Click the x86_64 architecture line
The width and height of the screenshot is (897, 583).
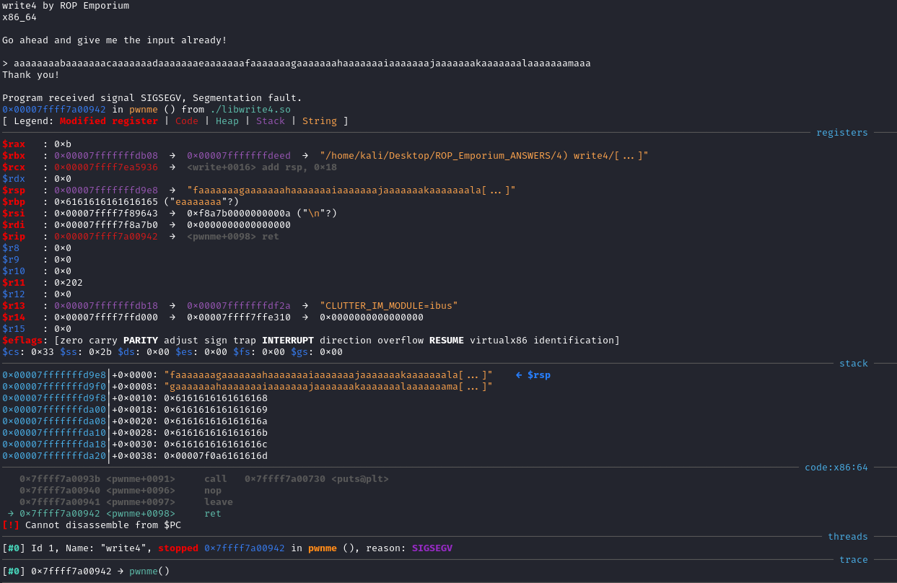click(x=19, y=17)
